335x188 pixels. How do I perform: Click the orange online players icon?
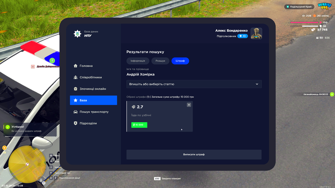(x=315, y=16)
